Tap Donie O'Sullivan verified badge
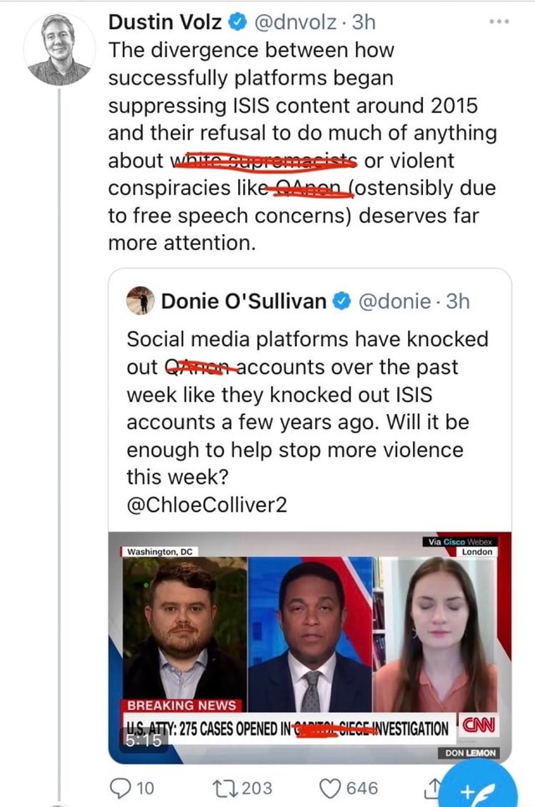The width and height of the screenshot is (535, 807). (x=342, y=301)
